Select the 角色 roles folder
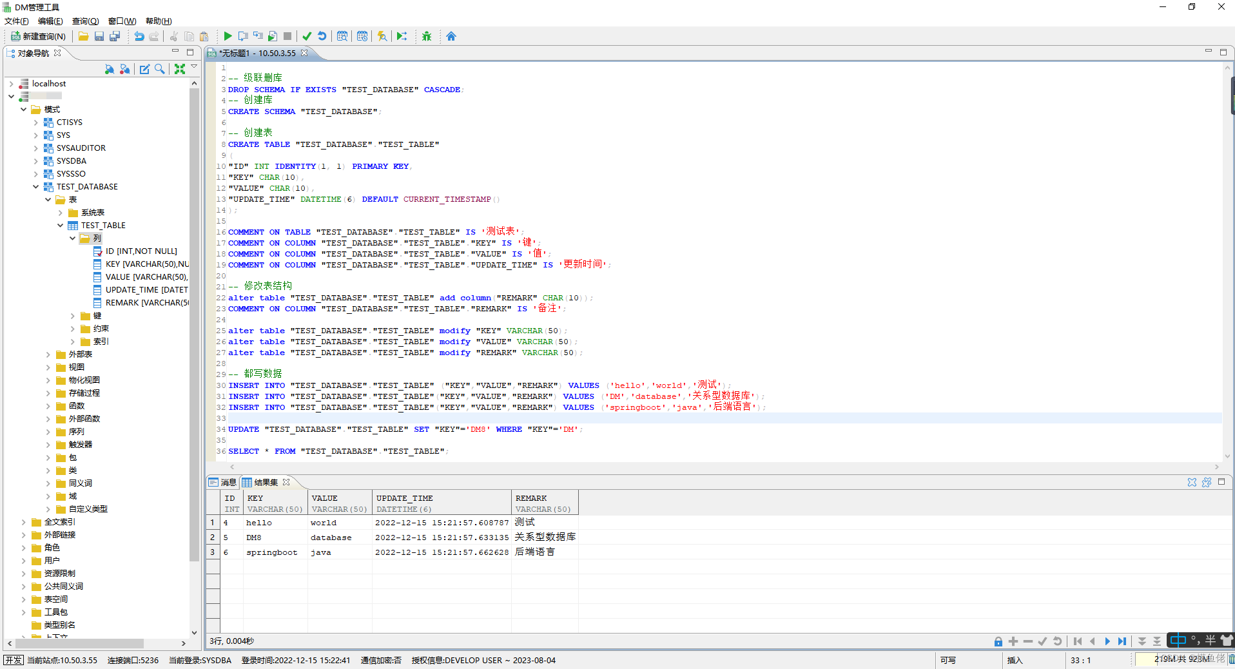The image size is (1235, 669). pyautogui.click(x=52, y=548)
